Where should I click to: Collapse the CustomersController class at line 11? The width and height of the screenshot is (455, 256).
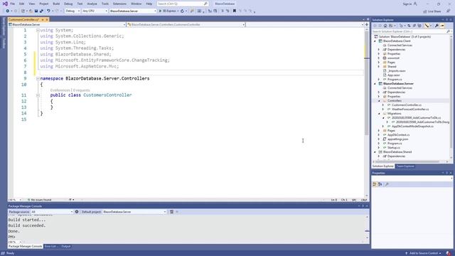38,95
